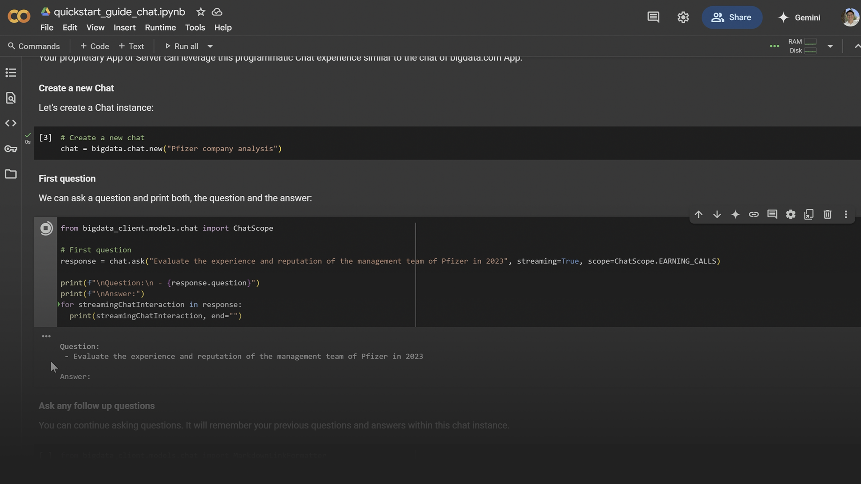Open the Tools menu

195,28
